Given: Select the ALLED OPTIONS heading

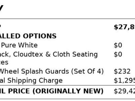Looking at the screenshot, I should pyautogui.click(x=28, y=36).
